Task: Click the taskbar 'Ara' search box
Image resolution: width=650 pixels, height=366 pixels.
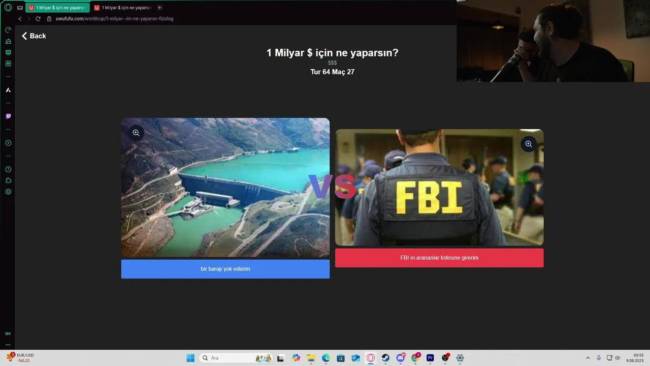Action: pos(236,358)
